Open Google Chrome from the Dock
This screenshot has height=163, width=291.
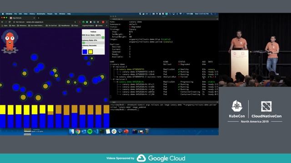78,131
